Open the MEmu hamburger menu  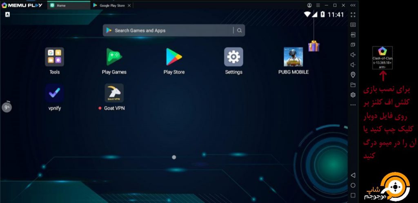318,5
